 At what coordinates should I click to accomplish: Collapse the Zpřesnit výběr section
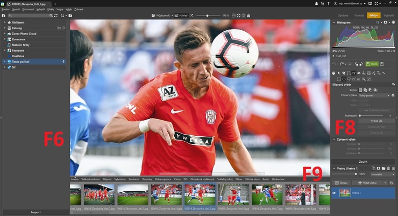[x=333, y=139]
